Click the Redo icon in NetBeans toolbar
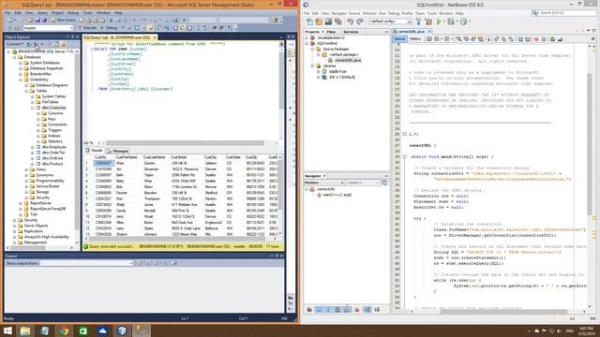Image resolution: width=600 pixels, height=337 pixels. [360, 22]
